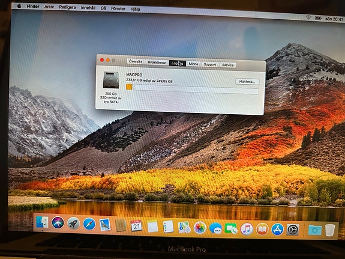Open Siri from the Dock

tap(58, 222)
